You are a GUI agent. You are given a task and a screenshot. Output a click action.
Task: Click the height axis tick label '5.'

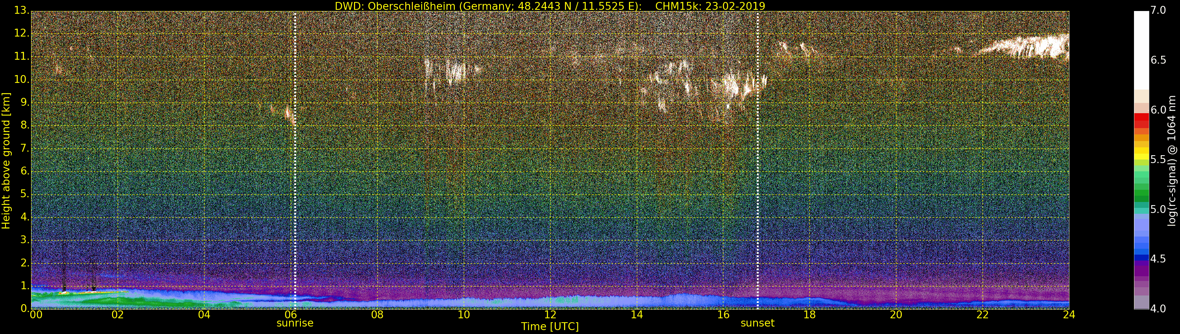[x=25, y=194]
